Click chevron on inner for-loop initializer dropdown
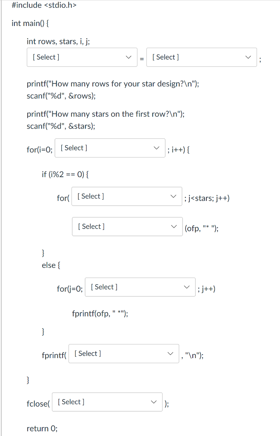 (174, 196)
